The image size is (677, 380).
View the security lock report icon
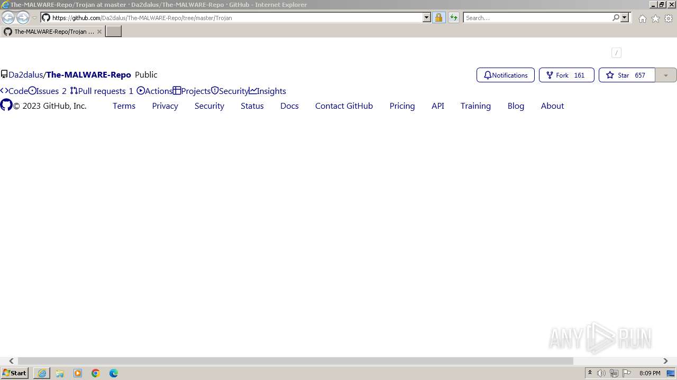tap(438, 17)
